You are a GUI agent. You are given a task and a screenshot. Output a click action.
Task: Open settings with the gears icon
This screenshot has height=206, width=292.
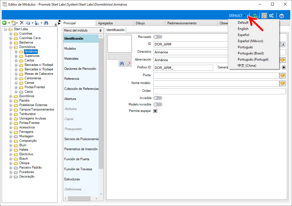point(271,16)
